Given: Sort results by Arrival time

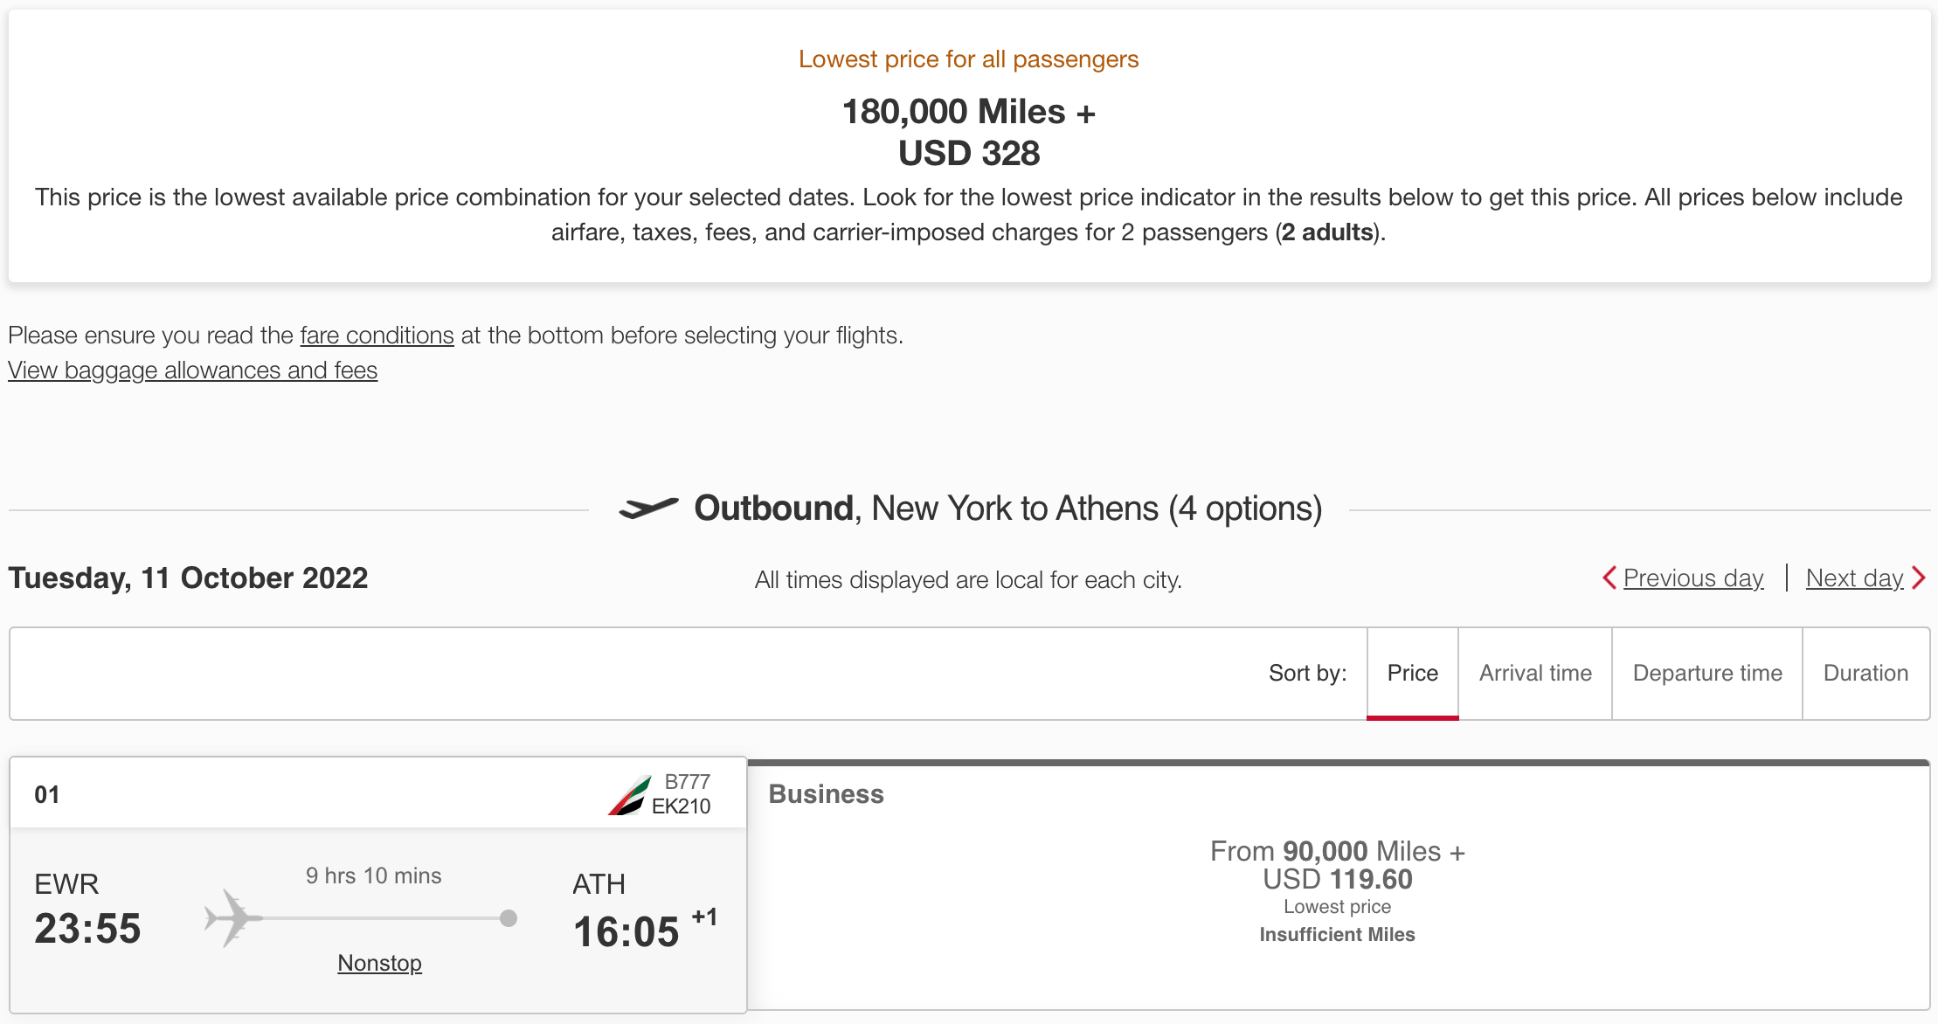Looking at the screenshot, I should [x=1534, y=673].
